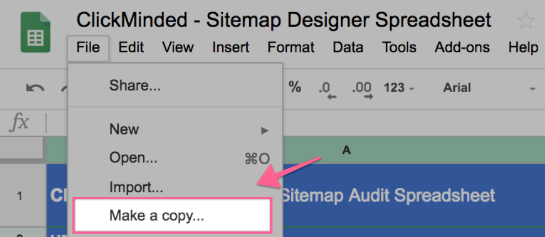Format cells as percent
Screen dimensions: 545x237
[295, 87]
